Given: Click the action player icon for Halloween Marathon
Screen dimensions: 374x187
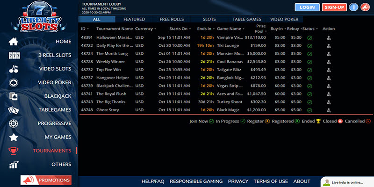Looking at the screenshot, I should pos(329,38).
